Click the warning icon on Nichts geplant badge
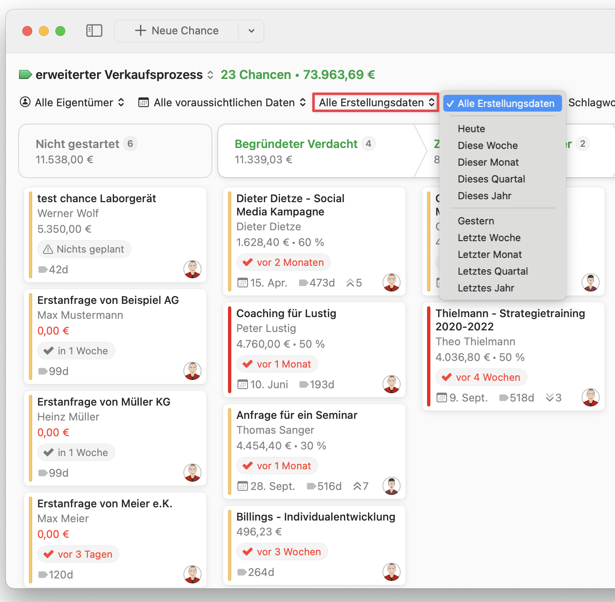615x602 pixels. coord(49,249)
